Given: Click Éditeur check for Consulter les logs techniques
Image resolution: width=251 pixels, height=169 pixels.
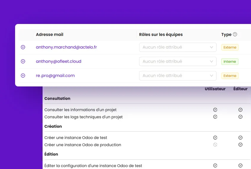Looking at the screenshot, I should (240, 117).
